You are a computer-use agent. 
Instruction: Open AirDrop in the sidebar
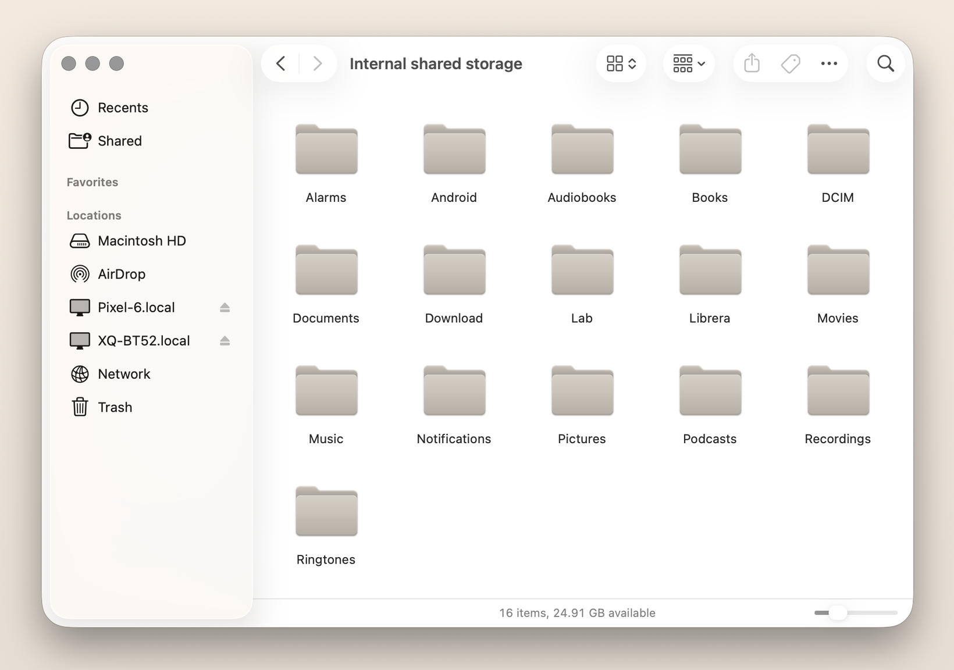coord(150,274)
